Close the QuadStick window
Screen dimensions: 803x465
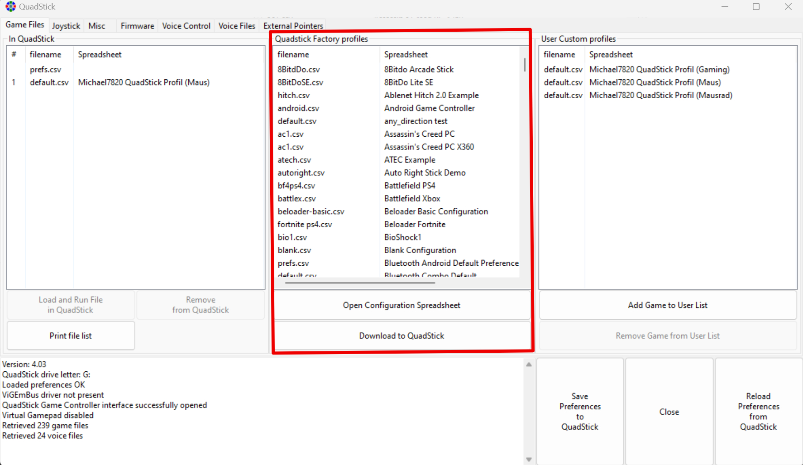pos(788,6)
